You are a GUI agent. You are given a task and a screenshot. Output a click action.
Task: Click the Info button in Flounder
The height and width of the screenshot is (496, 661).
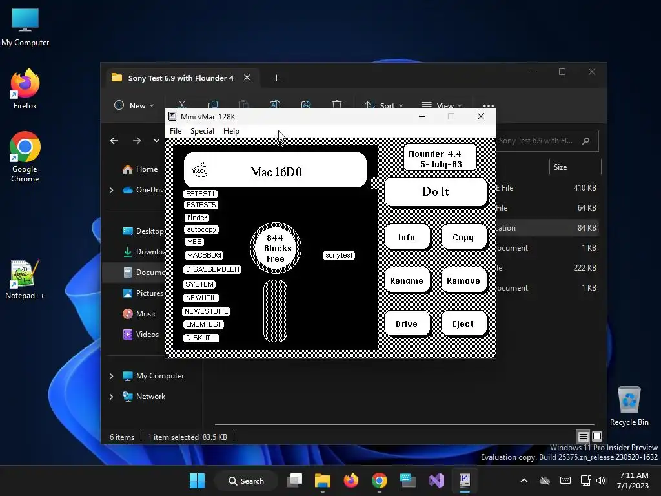[x=407, y=238]
